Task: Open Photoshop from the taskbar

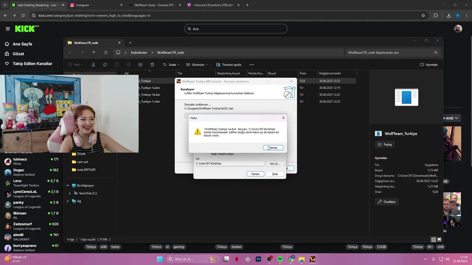Action: pyautogui.click(x=258, y=259)
